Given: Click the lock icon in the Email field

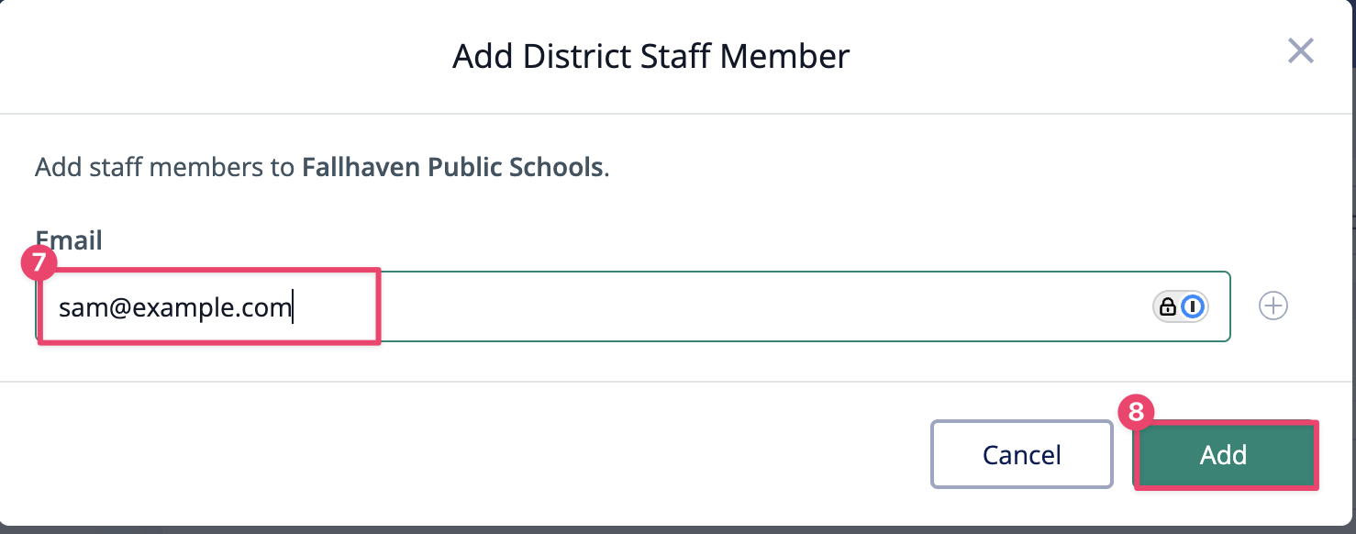Looking at the screenshot, I should 1168,306.
